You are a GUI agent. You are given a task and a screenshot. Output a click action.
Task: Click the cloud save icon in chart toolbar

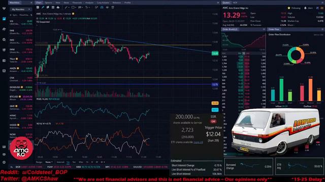point(58,7)
